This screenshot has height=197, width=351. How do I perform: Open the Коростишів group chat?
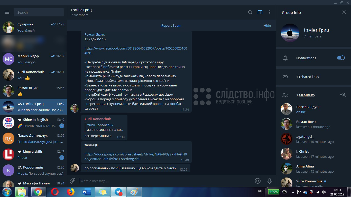click(33, 170)
